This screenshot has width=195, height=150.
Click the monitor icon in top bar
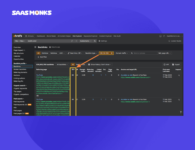(160, 36)
